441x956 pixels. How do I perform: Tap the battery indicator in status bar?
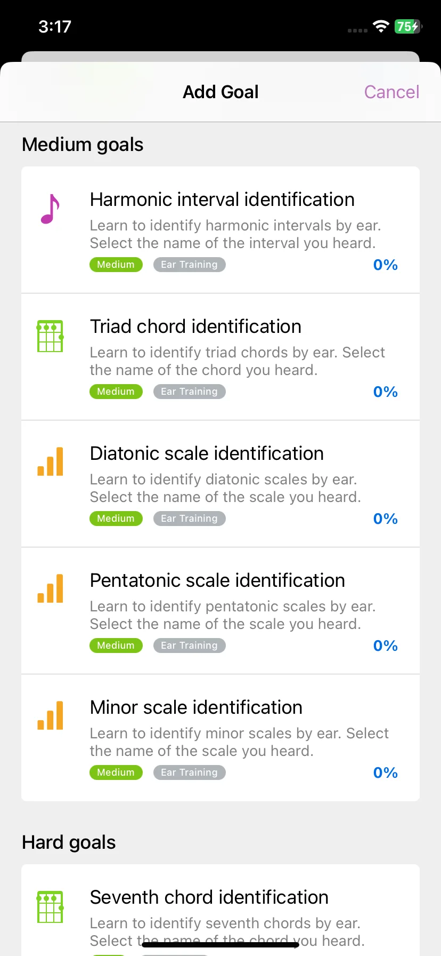point(407,26)
